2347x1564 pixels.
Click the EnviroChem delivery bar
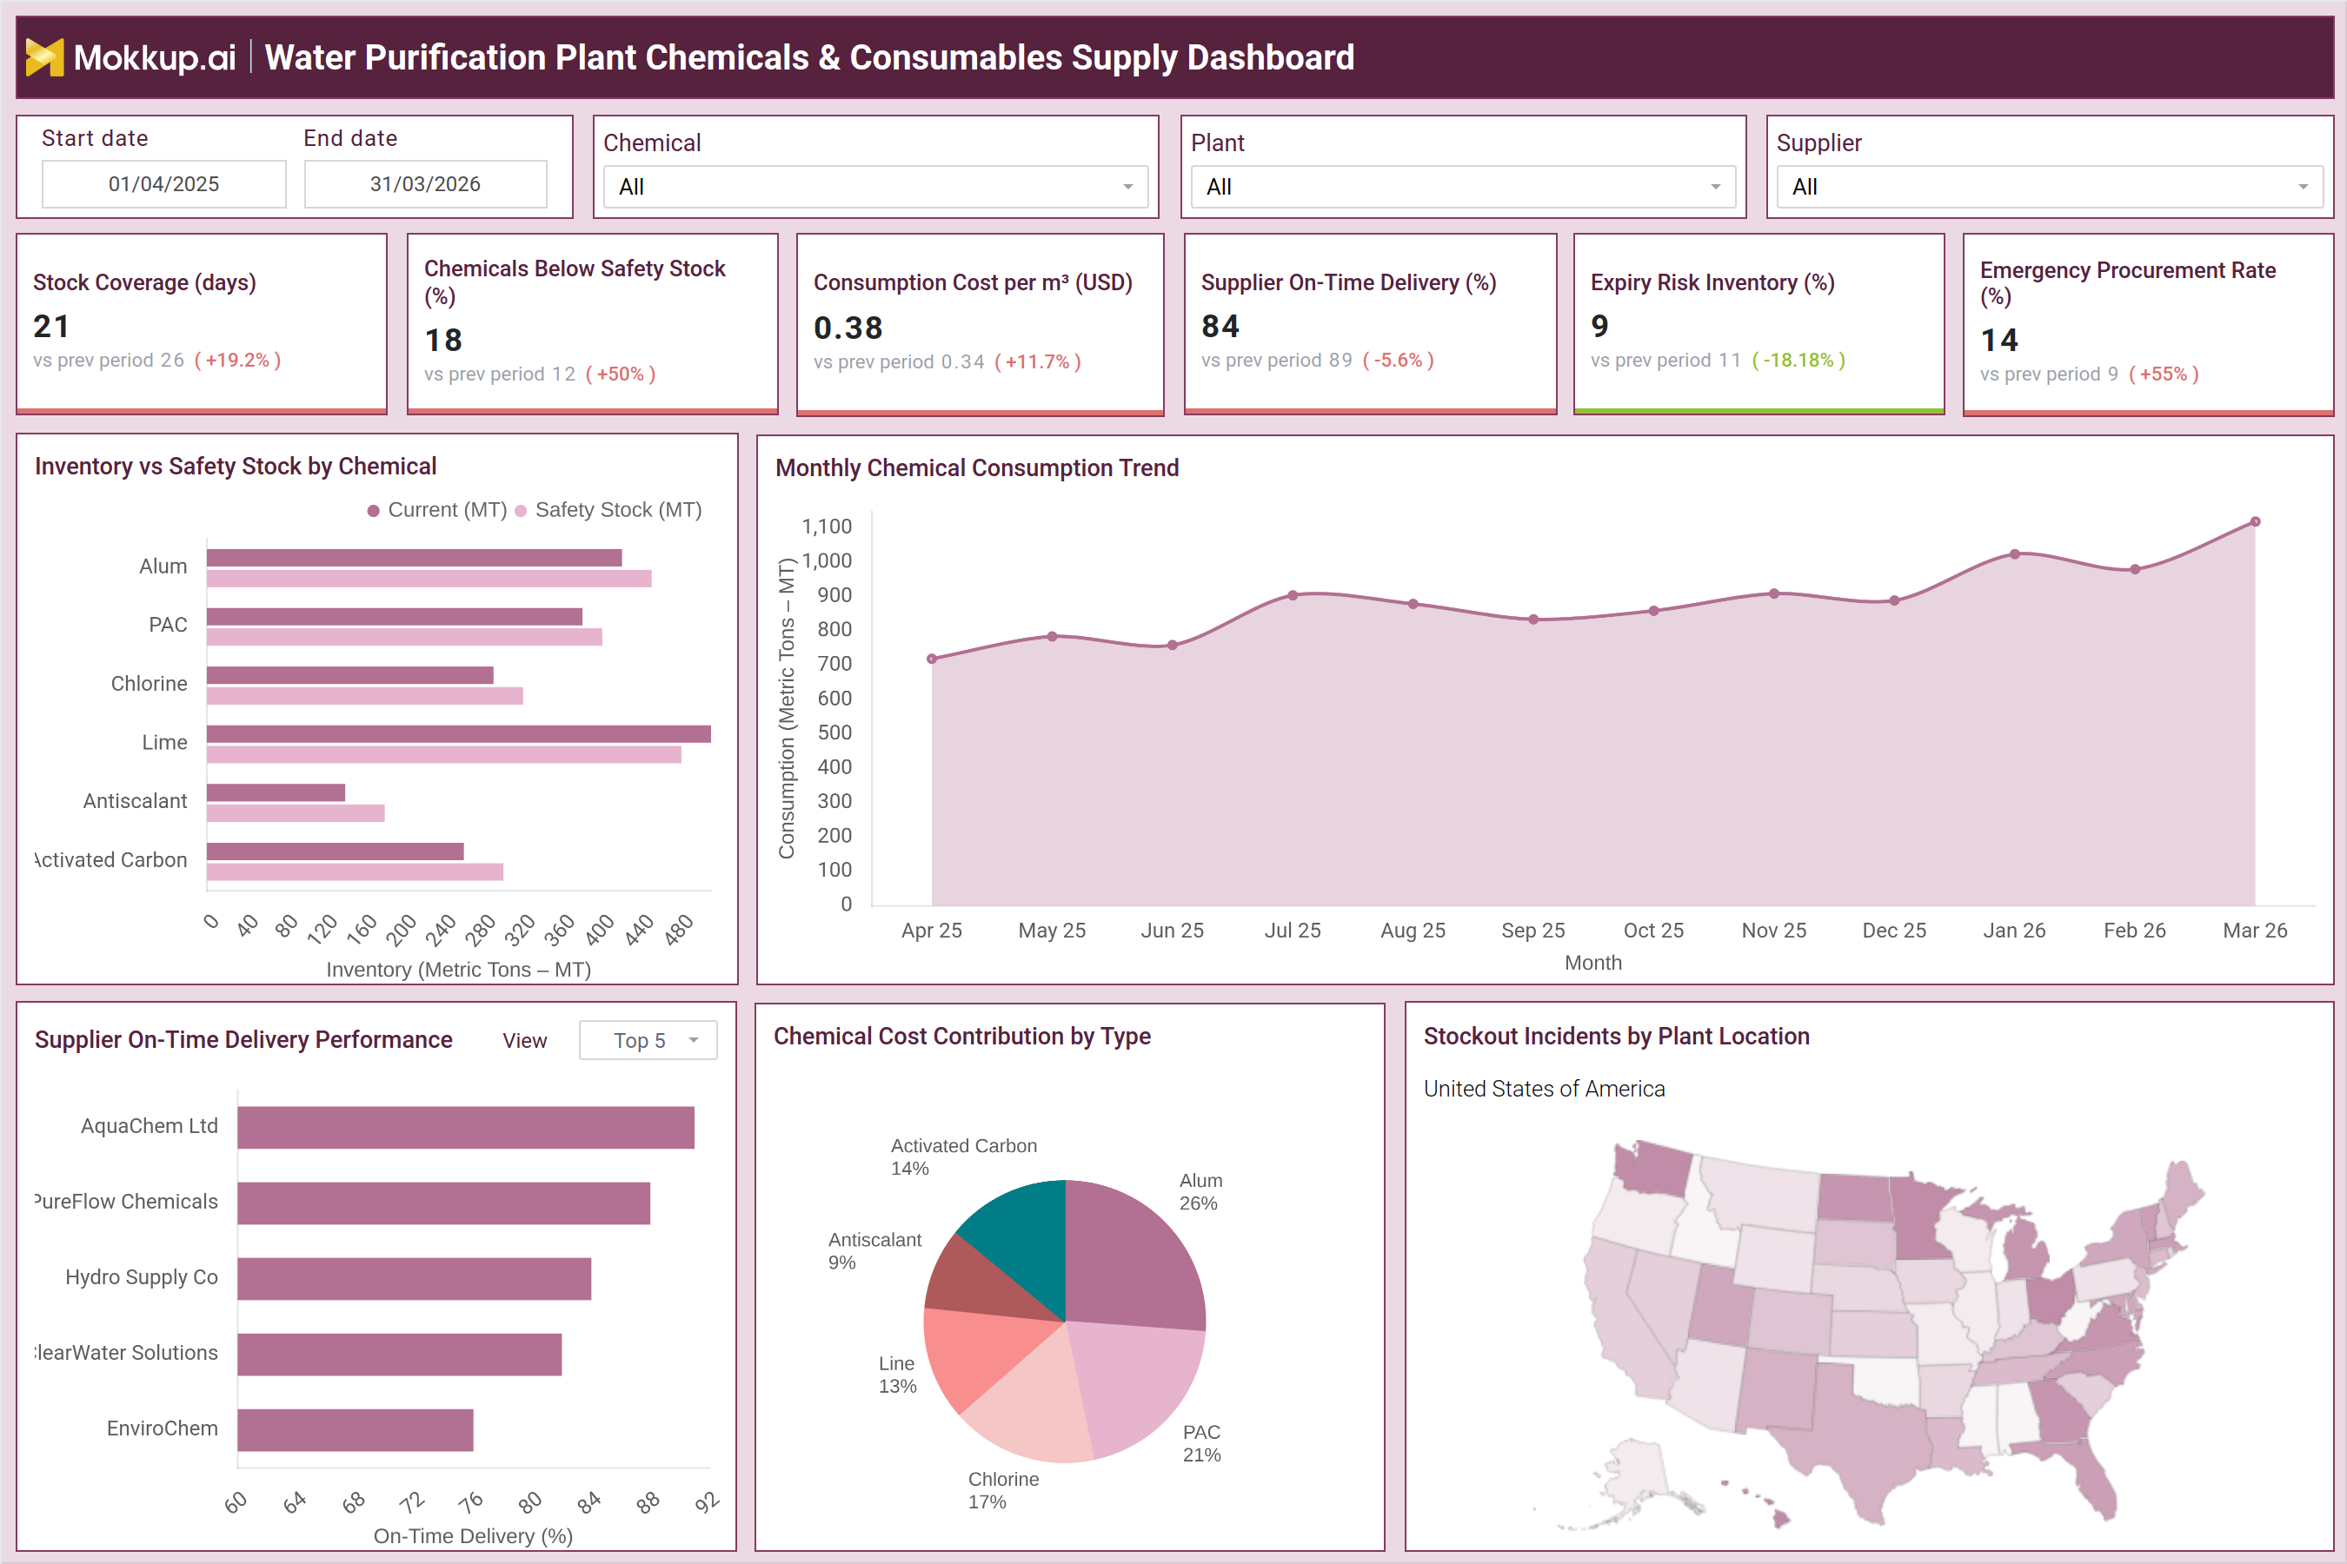coord(356,1430)
